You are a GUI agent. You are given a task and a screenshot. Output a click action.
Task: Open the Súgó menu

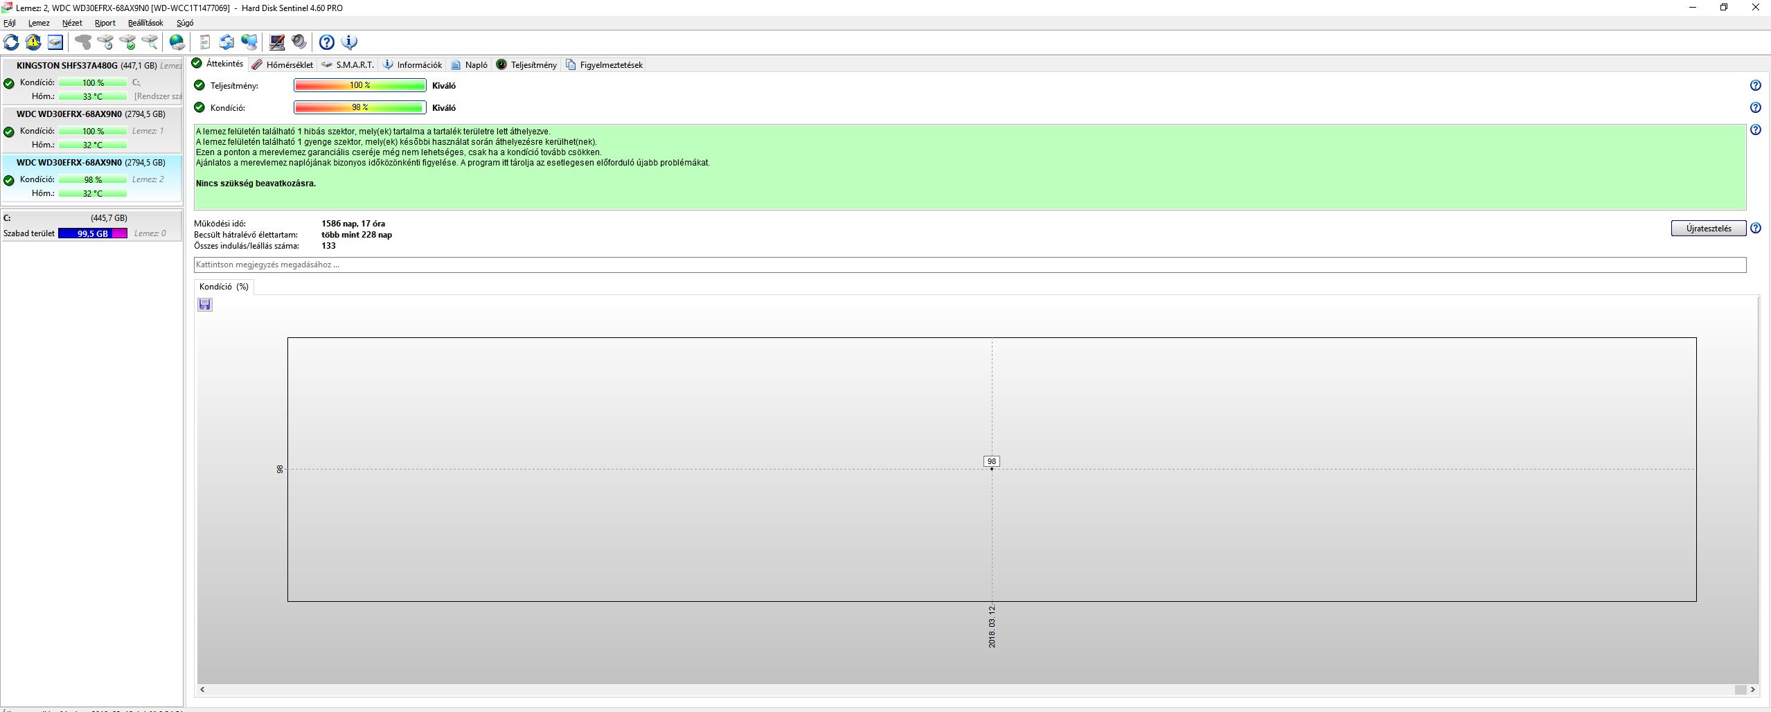pyautogui.click(x=185, y=23)
